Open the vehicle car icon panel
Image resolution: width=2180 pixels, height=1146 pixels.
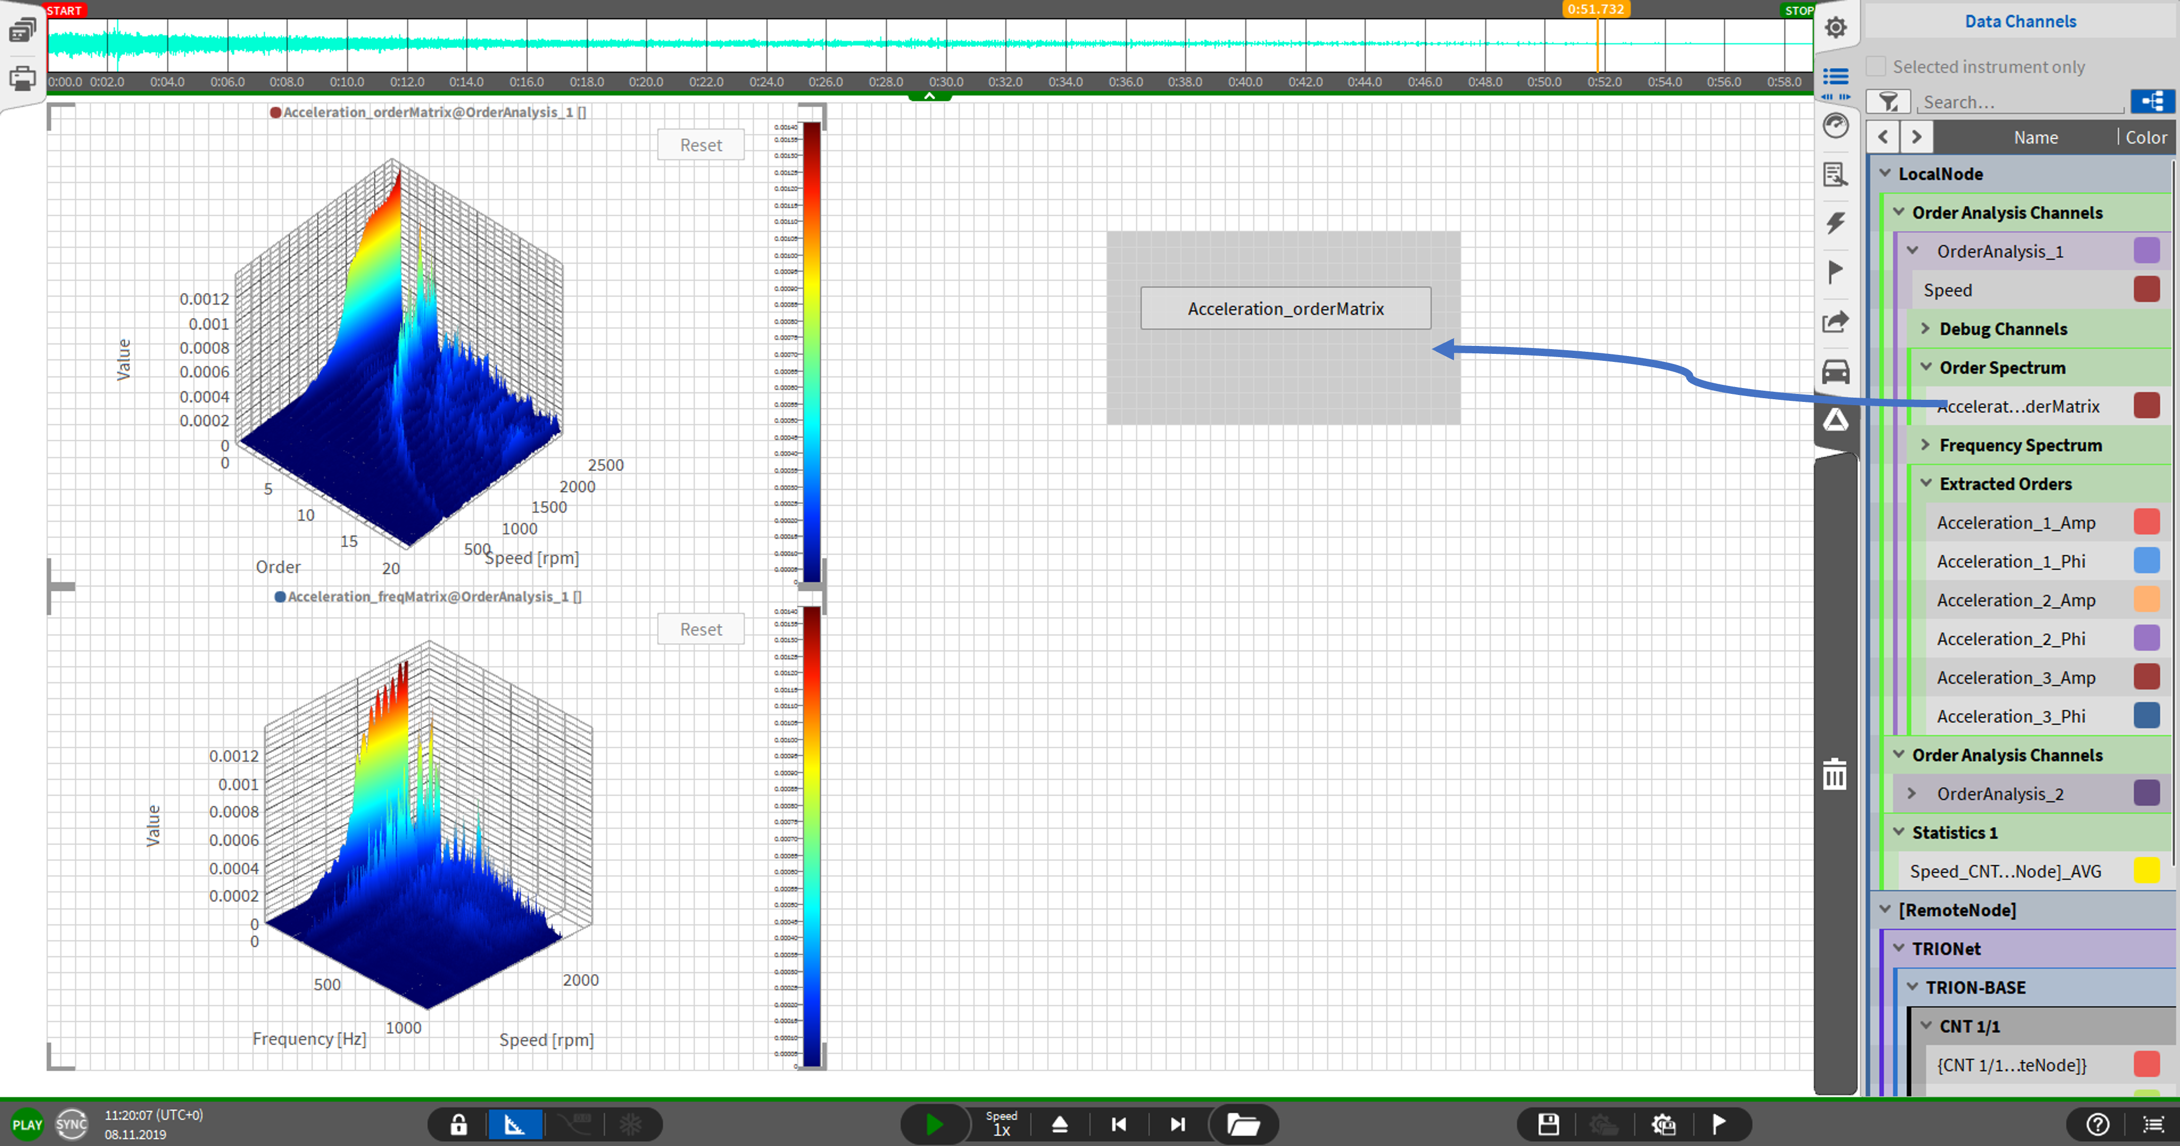(1835, 372)
